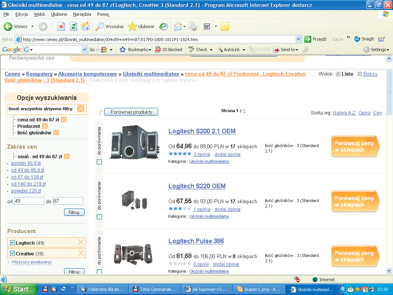Screen dimensions: 393x295
Task: Uncheck the Creative producer checkbox
Action: [12, 254]
